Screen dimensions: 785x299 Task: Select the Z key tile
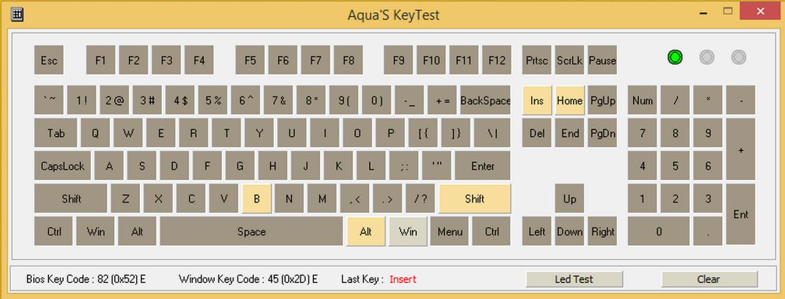coord(126,199)
